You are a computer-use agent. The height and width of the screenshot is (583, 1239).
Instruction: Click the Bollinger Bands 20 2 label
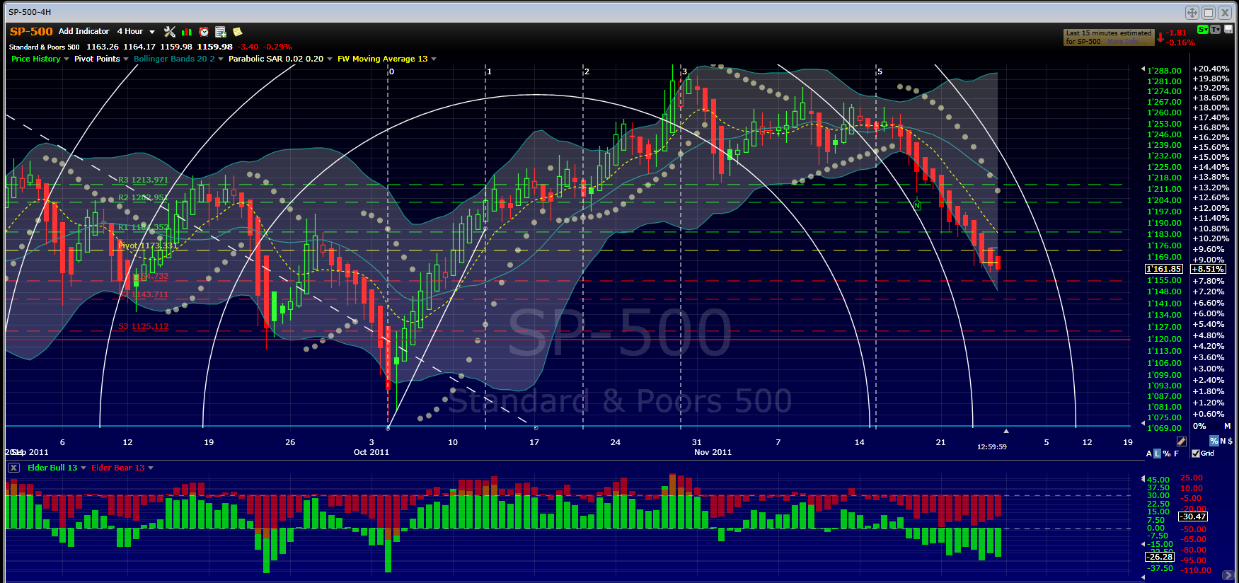(x=174, y=59)
